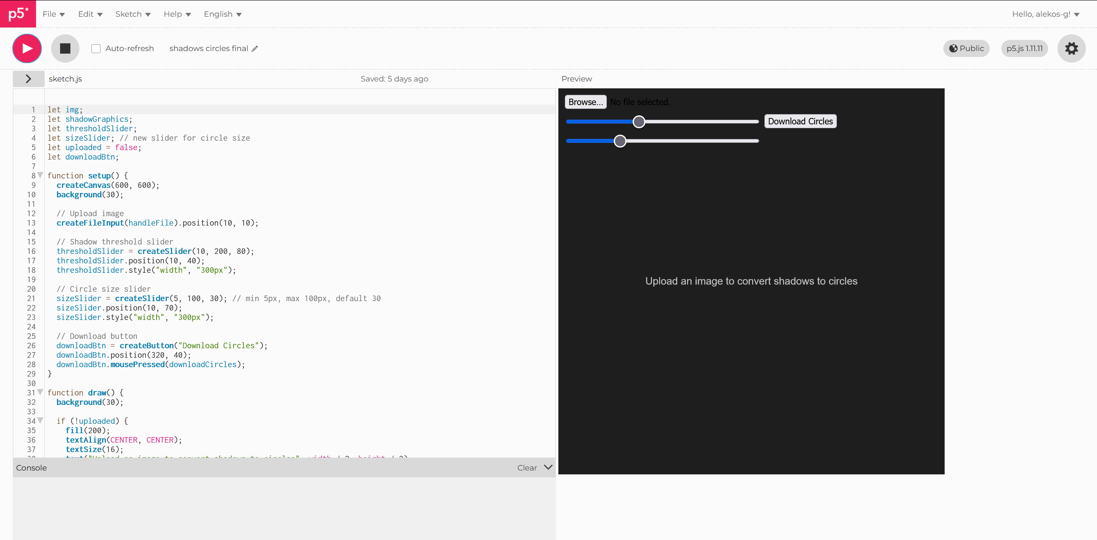
Task: Enable the Auto-refresh checkbox
Action: coord(96,48)
